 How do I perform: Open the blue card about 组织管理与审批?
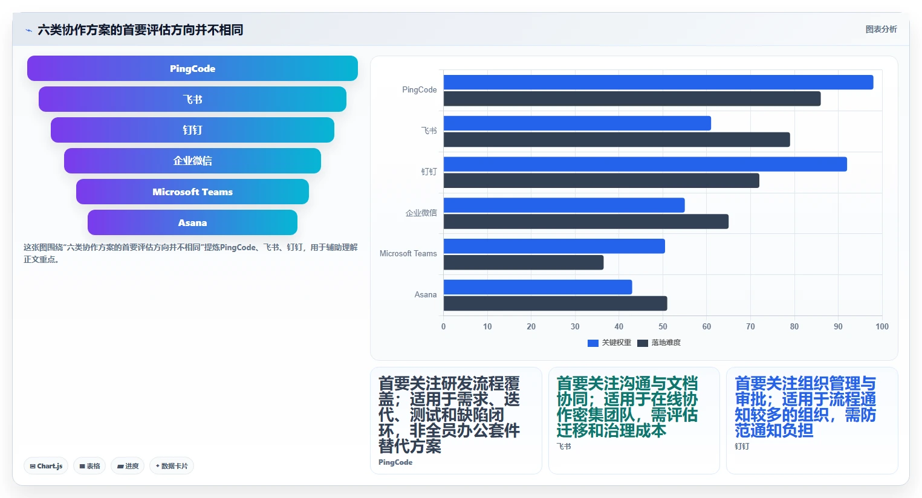click(x=812, y=421)
